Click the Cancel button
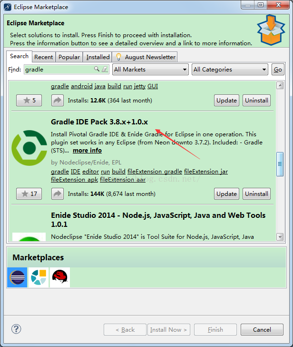Screen dimensions: 293x347 click(x=262, y=329)
